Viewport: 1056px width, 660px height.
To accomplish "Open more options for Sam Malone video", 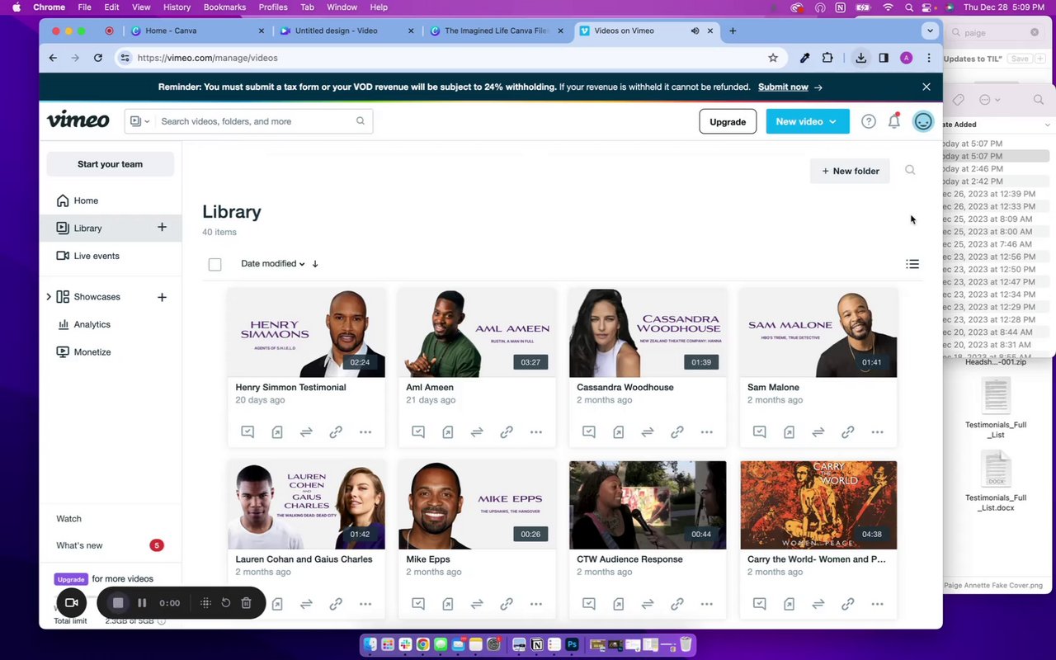I will point(877,431).
